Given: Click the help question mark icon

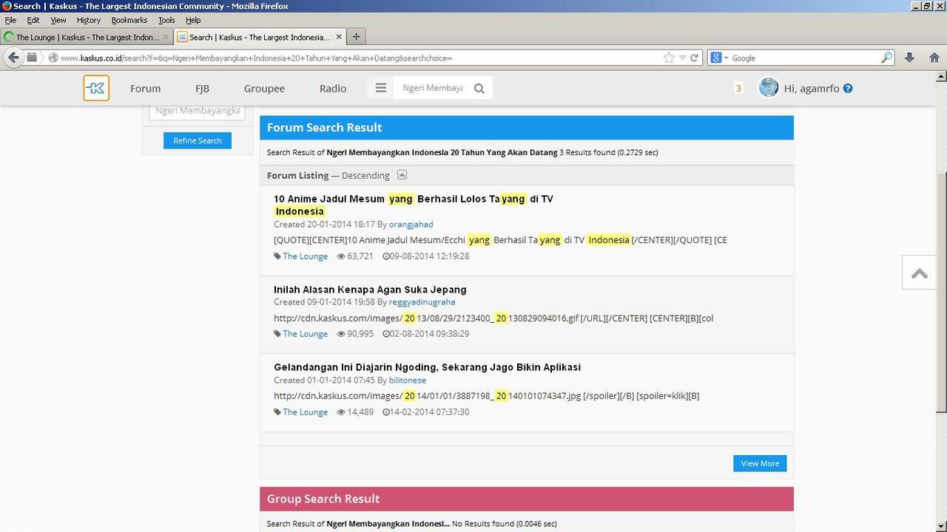Looking at the screenshot, I should click(848, 88).
